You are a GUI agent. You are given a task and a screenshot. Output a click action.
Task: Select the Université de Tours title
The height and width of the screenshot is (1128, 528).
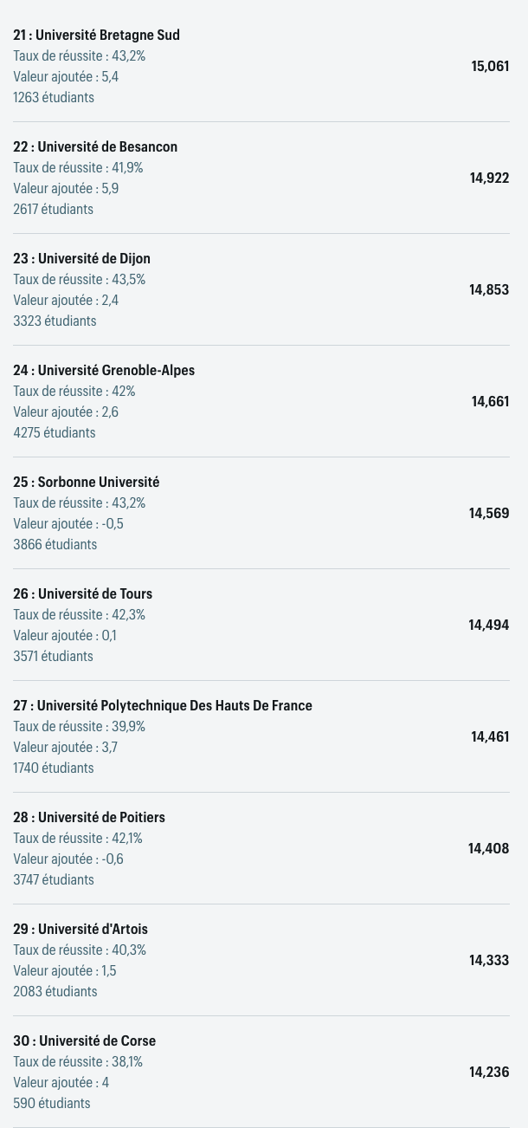coord(82,594)
